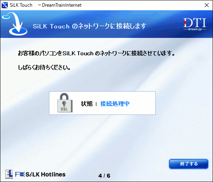Click the first message line about お客様のパソコン

pos(96,53)
